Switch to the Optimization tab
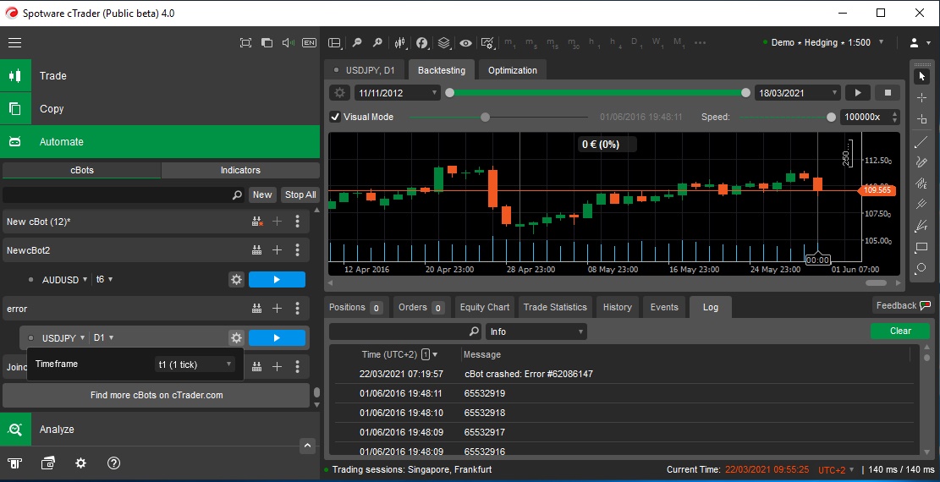 [513, 70]
